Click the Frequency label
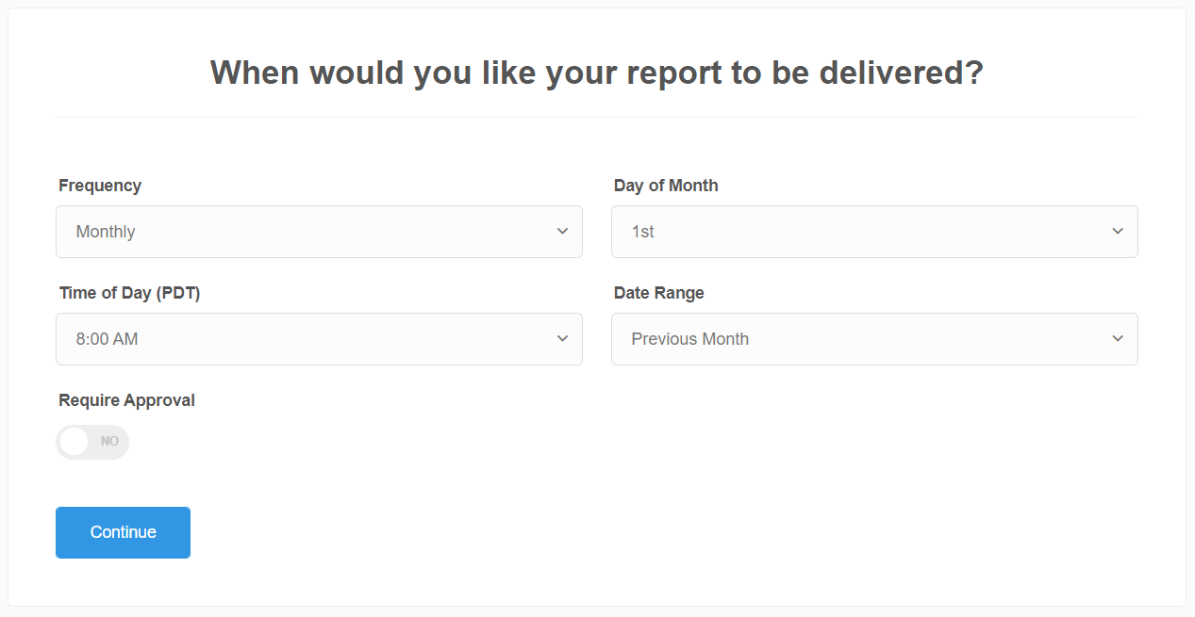The height and width of the screenshot is (617, 1195). (100, 186)
